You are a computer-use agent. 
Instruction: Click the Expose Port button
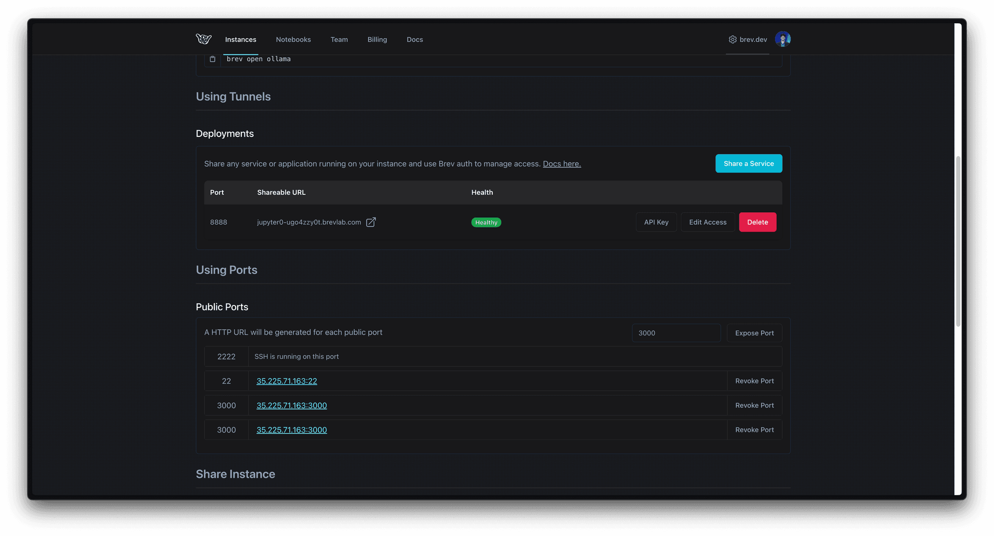point(754,333)
